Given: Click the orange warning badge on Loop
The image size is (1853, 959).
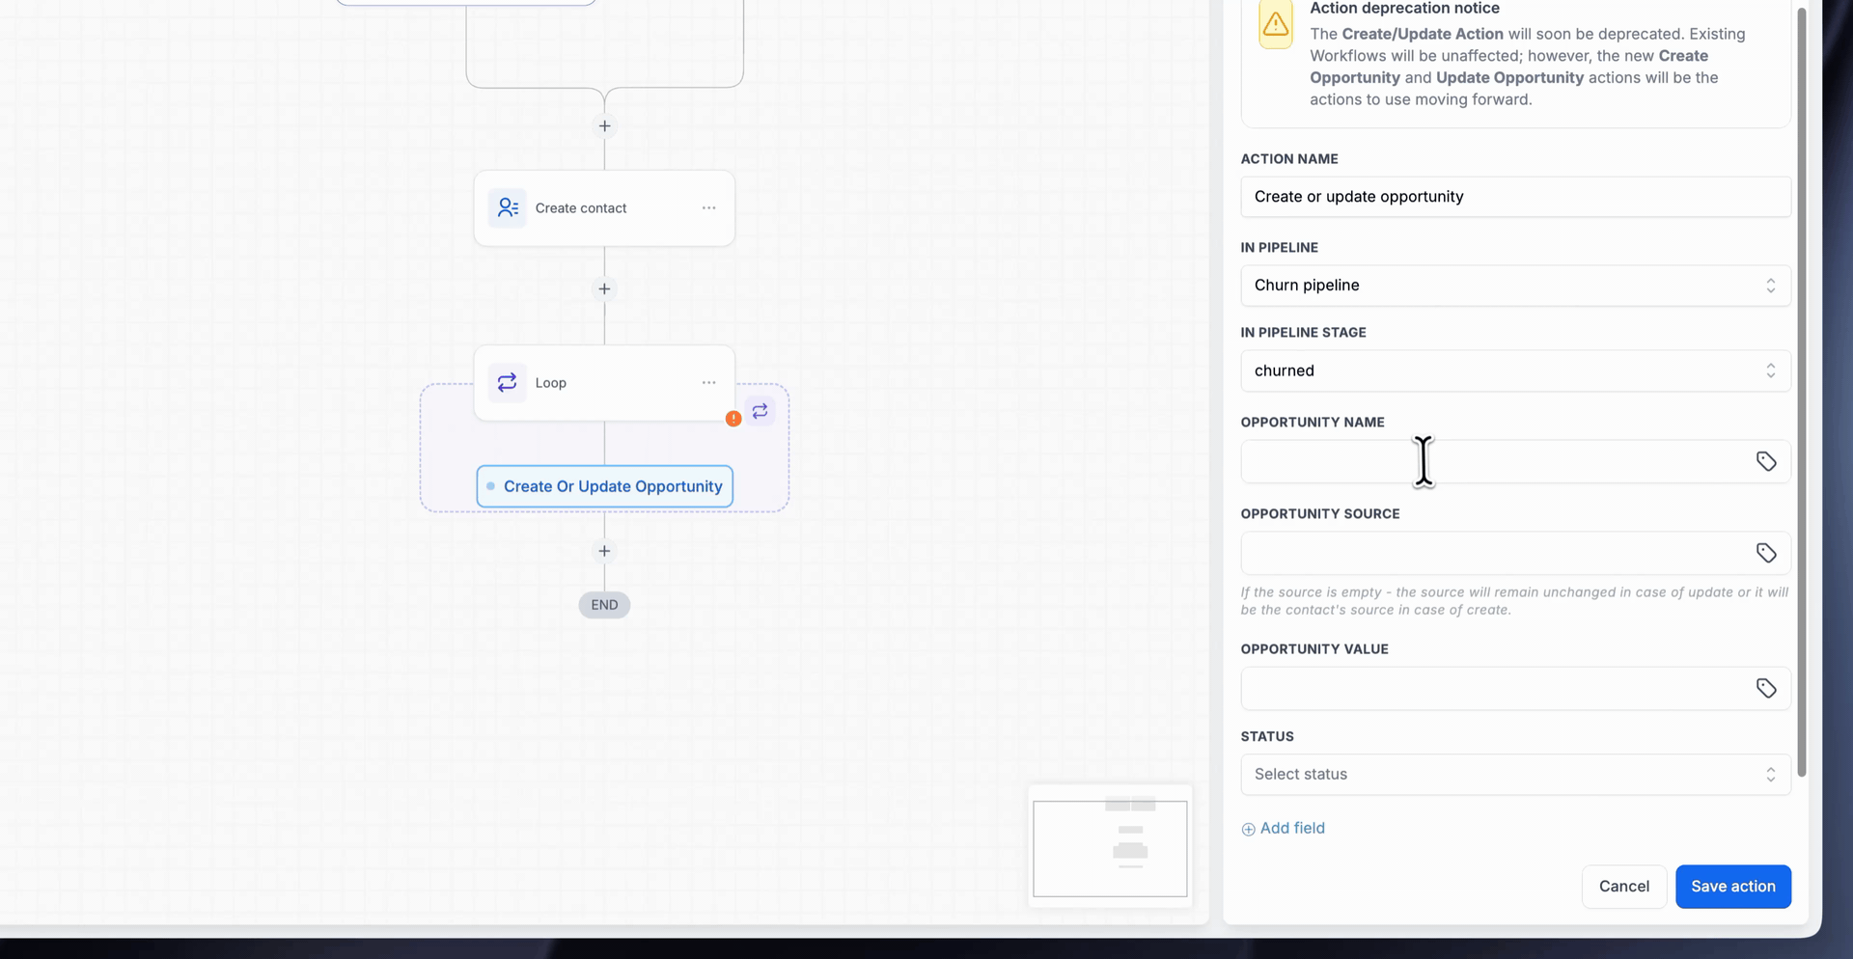Looking at the screenshot, I should pos(733,418).
